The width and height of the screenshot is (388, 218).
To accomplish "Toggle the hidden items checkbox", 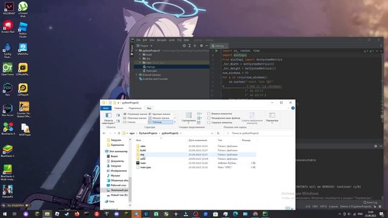I will (x=209, y=122).
